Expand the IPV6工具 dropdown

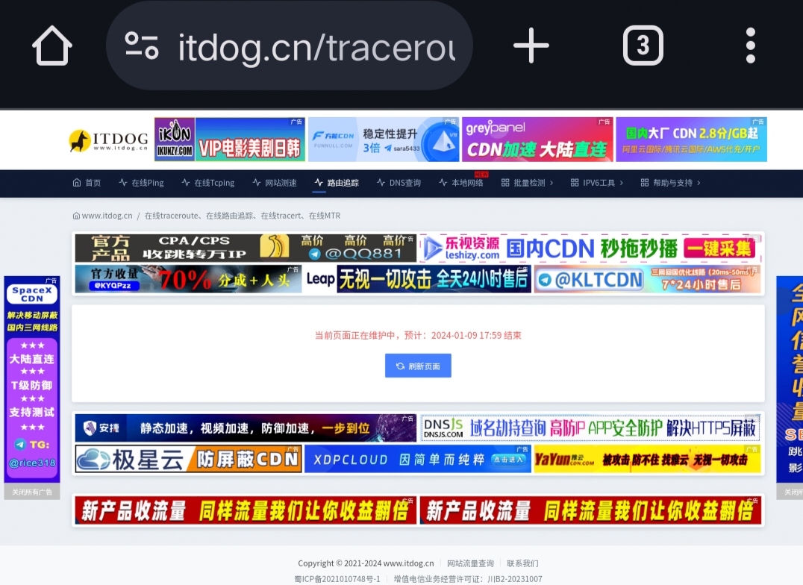tap(597, 182)
